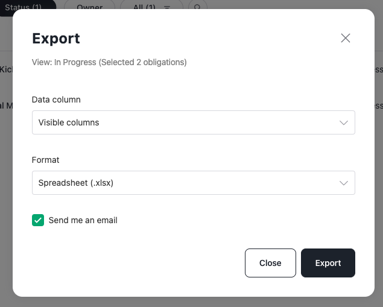Click the Format field label
The image size is (383, 307).
pos(45,160)
